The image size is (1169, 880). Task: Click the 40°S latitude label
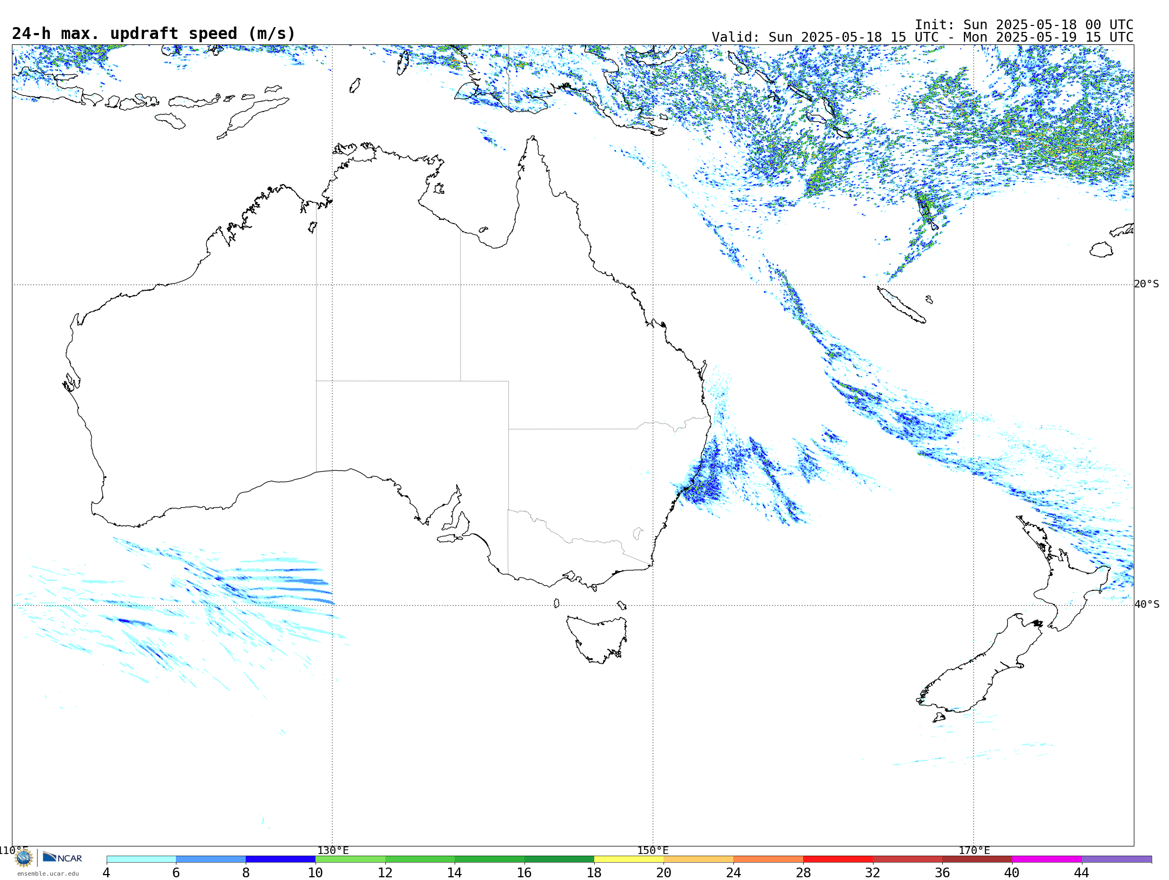click(1146, 605)
